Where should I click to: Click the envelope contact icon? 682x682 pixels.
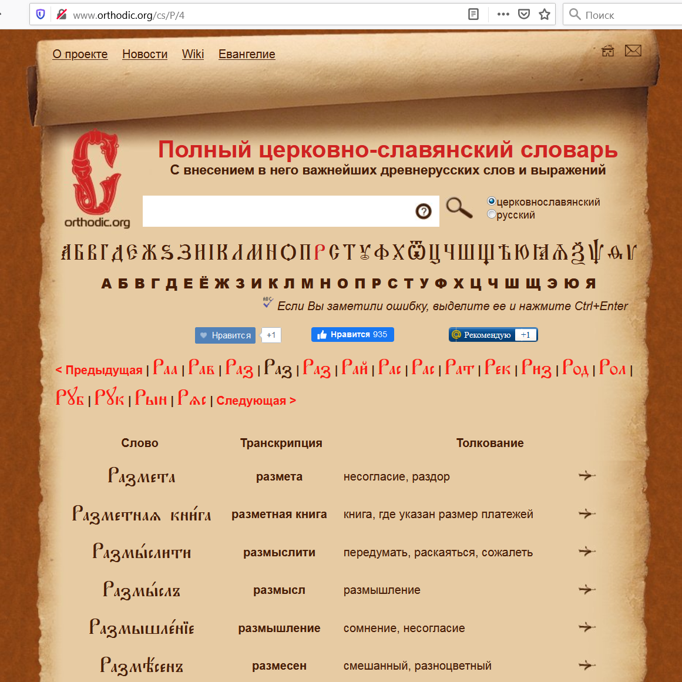click(x=633, y=51)
